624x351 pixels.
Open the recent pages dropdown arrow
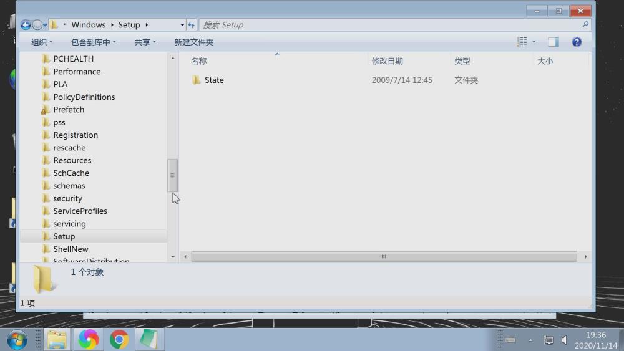[45, 25]
